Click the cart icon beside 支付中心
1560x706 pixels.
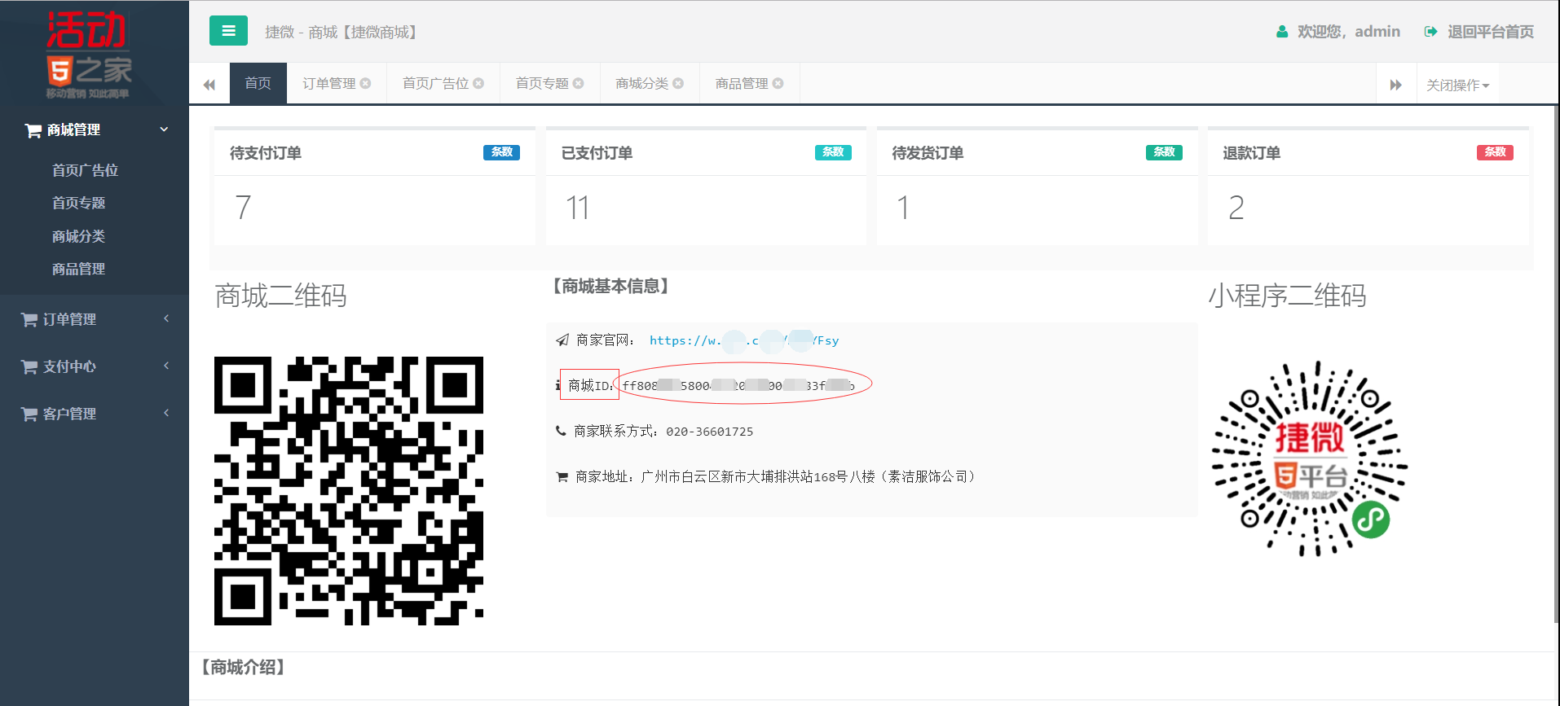click(x=29, y=367)
